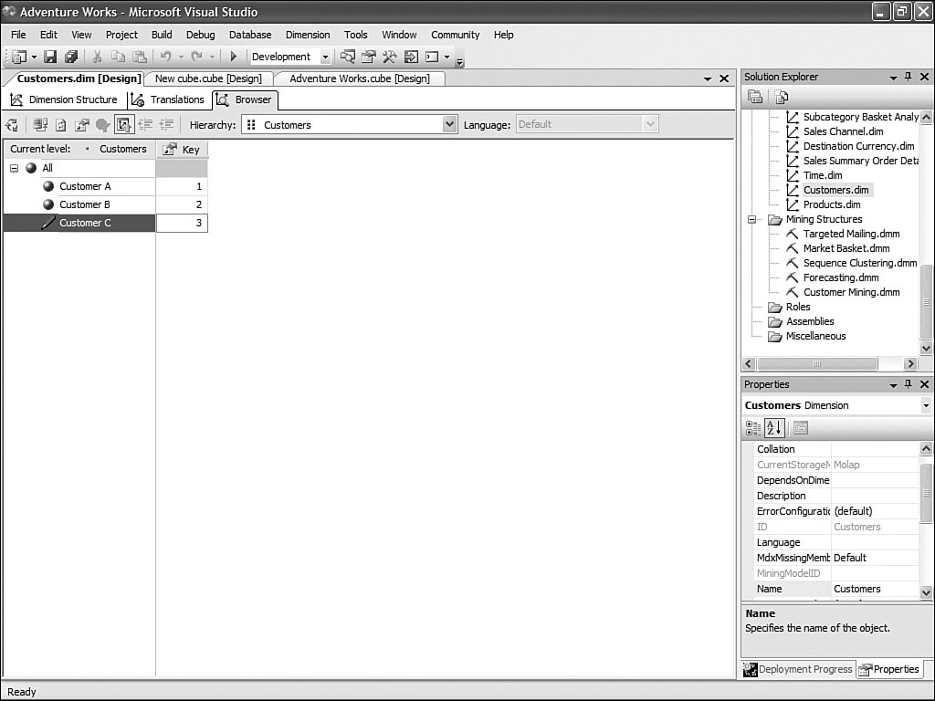Switch Properties grid to Alphabetical sort
This screenshot has height=701, width=935.
point(774,428)
